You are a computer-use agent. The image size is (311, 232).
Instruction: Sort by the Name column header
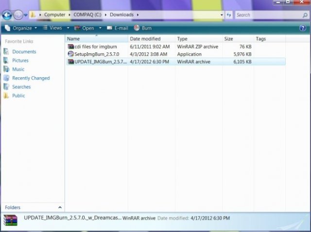tap(97, 39)
